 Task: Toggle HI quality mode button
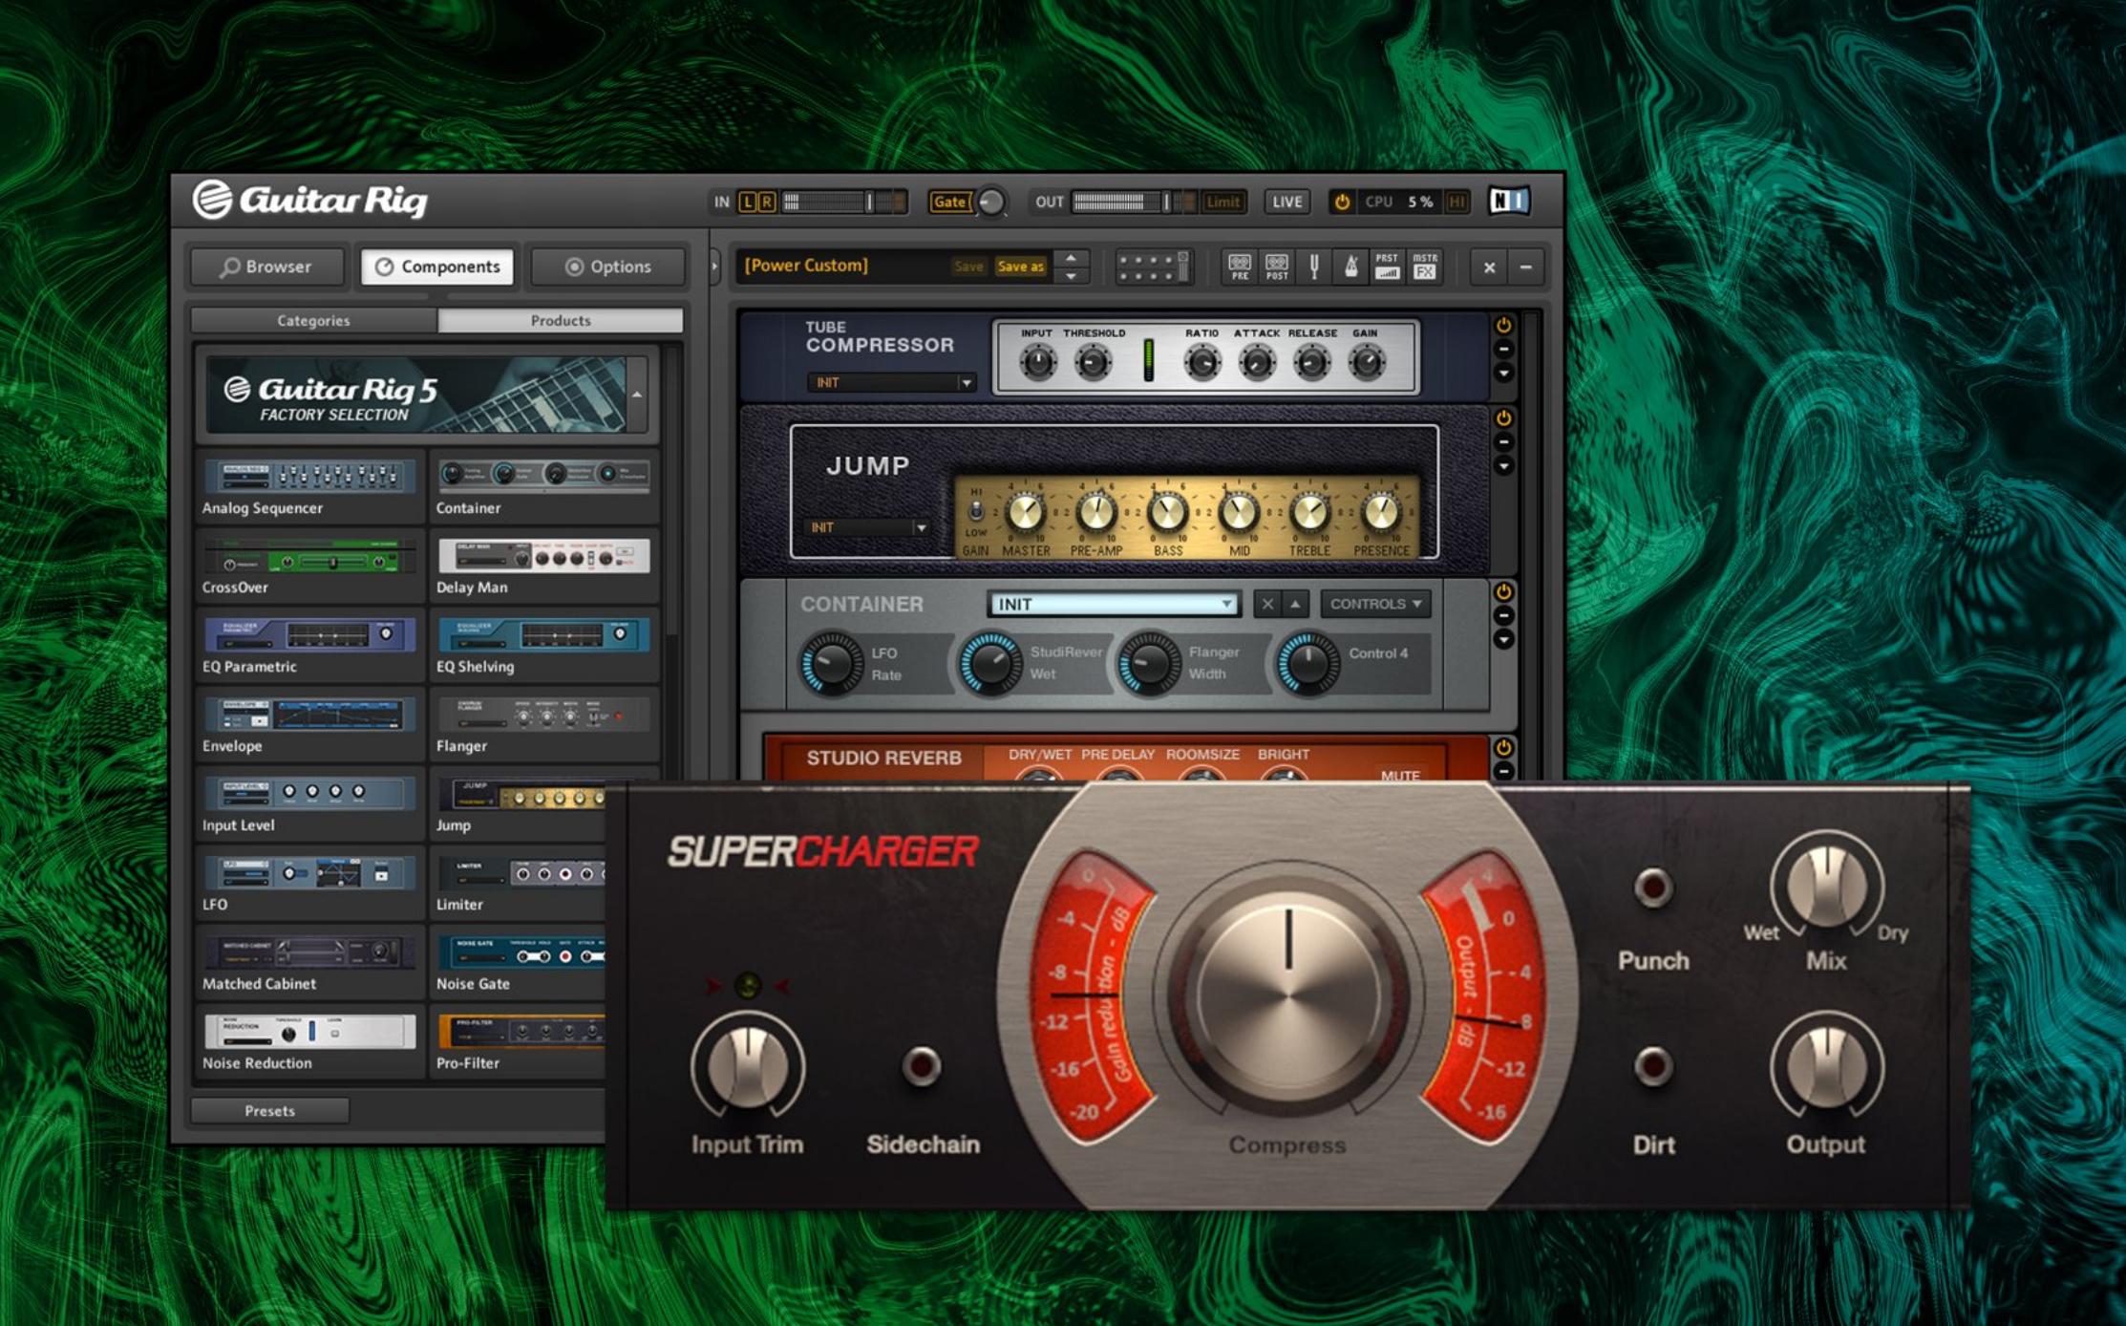(x=1456, y=202)
